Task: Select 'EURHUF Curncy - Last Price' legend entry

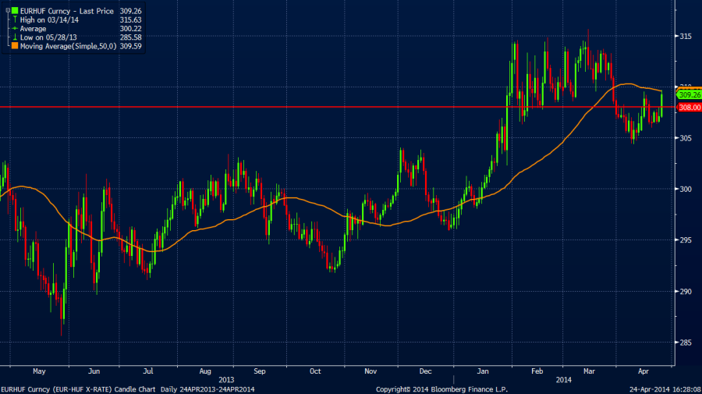Action: (x=64, y=11)
